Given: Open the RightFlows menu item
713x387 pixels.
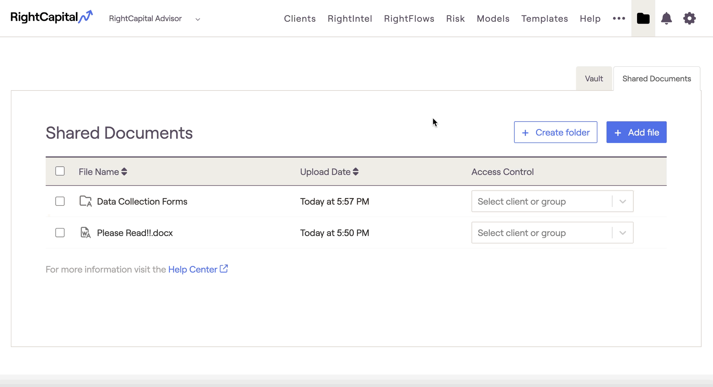Looking at the screenshot, I should (409, 19).
